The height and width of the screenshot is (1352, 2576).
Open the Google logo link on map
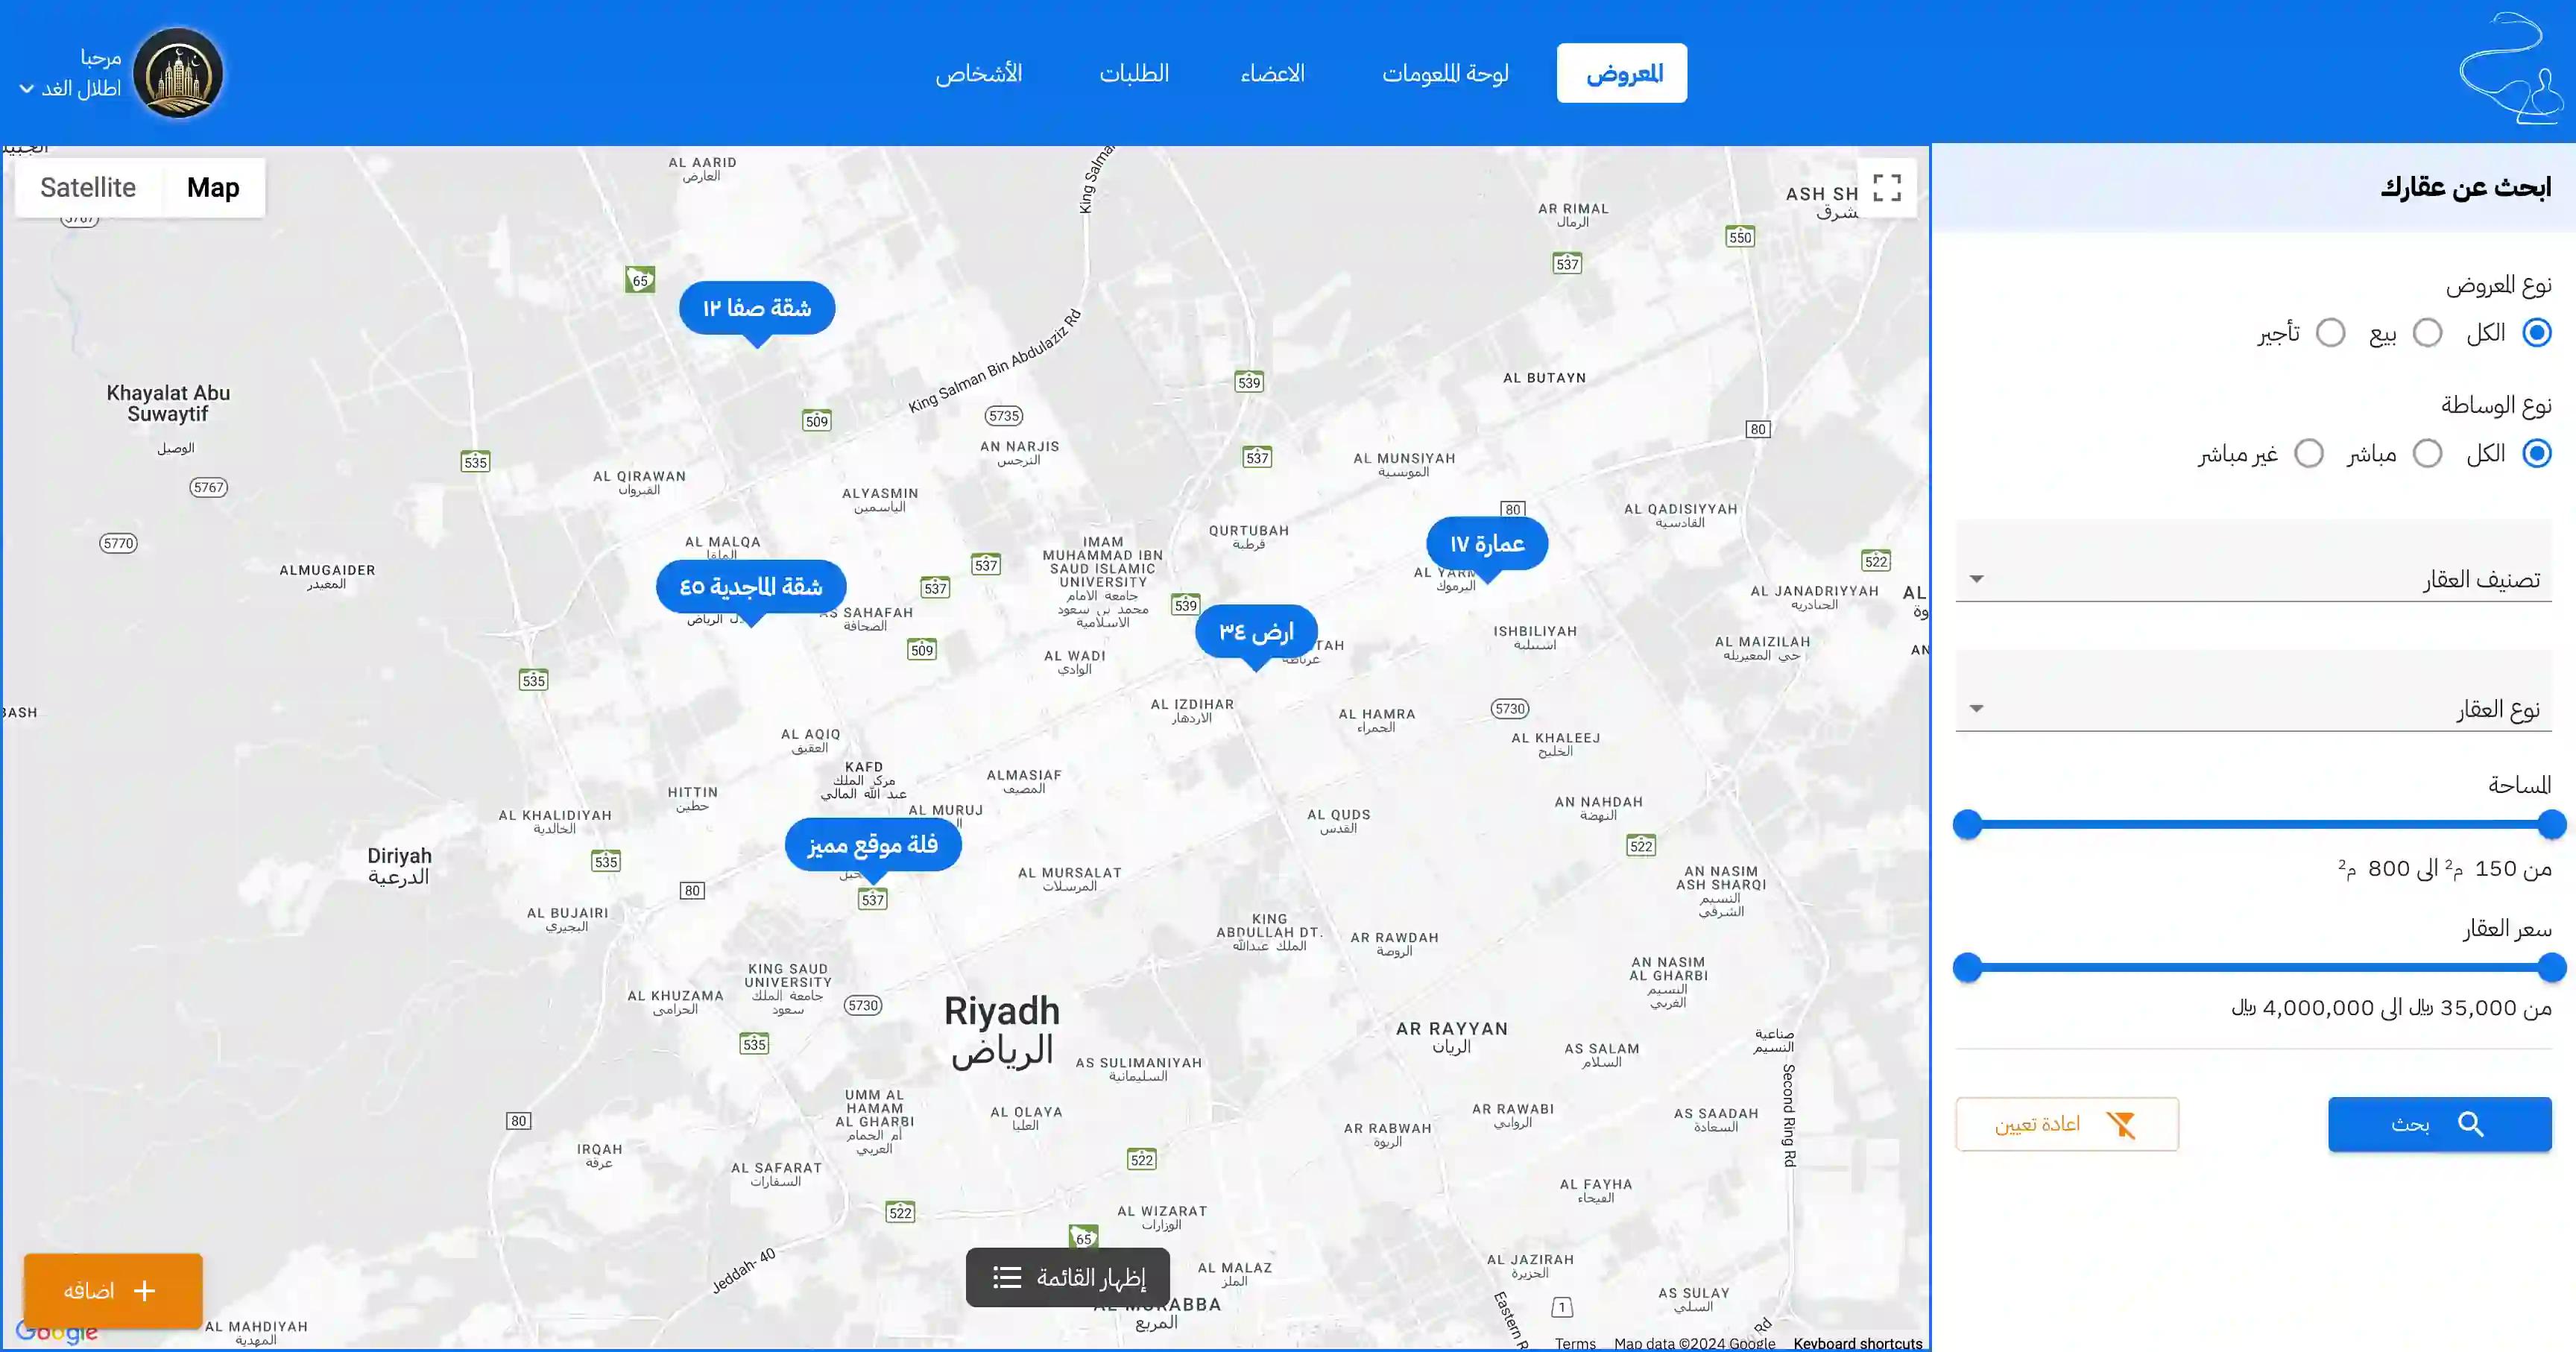point(57,1331)
